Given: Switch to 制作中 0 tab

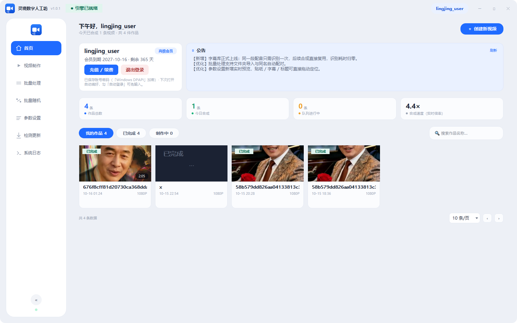Looking at the screenshot, I should pyautogui.click(x=164, y=133).
